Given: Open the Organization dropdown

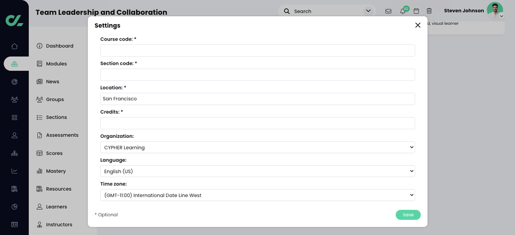Looking at the screenshot, I should click(257, 148).
